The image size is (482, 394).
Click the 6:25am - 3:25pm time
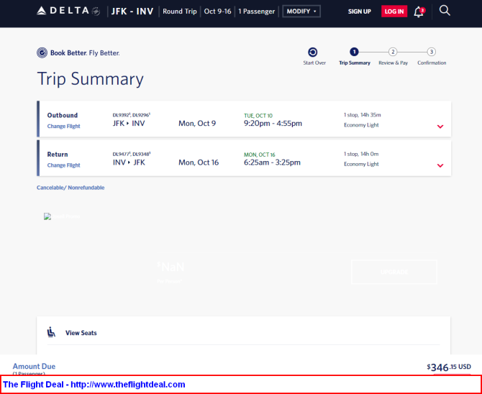[x=272, y=162]
